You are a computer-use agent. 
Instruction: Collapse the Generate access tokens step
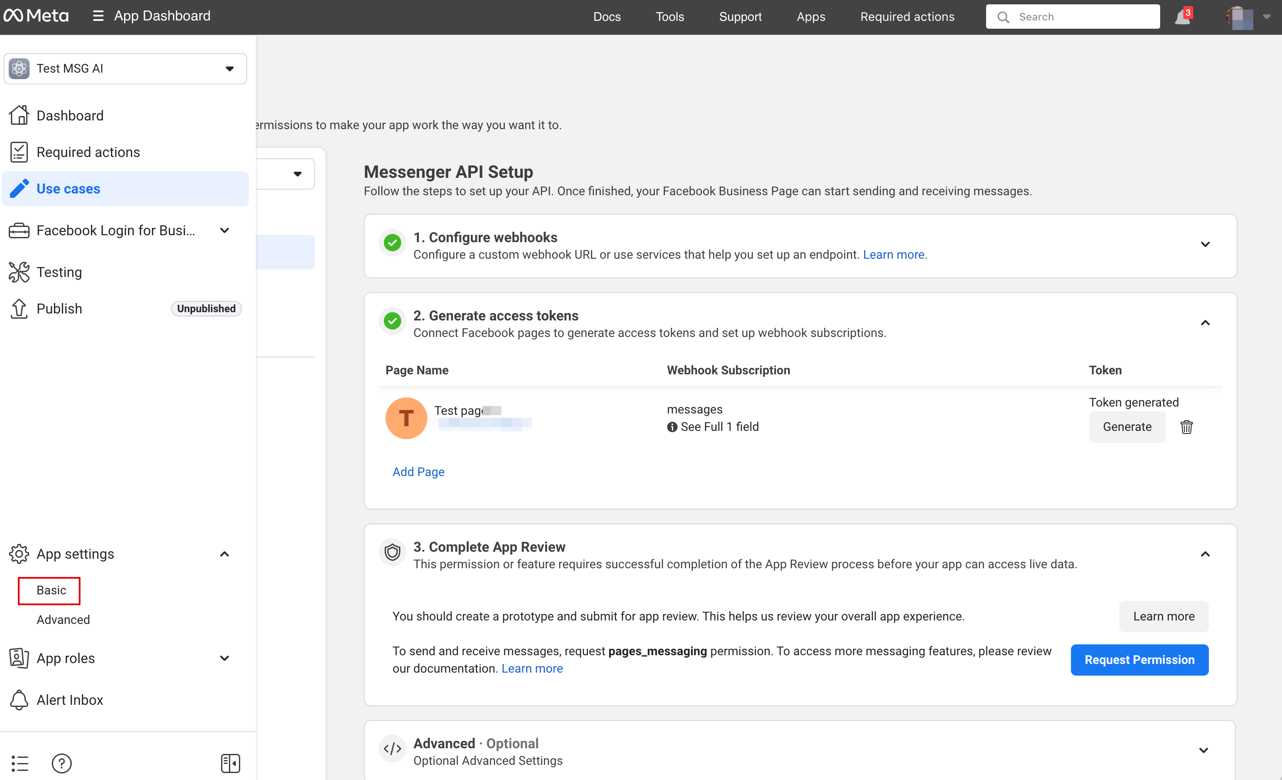(x=1205, y=323)
